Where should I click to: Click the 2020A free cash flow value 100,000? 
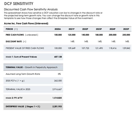click(58, 35)
